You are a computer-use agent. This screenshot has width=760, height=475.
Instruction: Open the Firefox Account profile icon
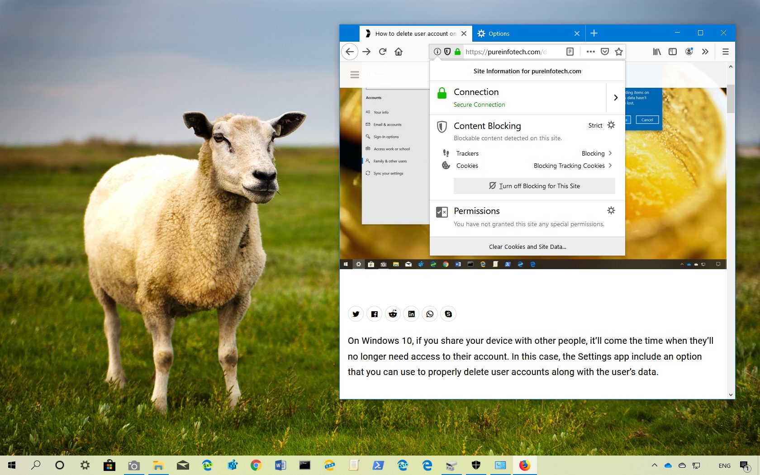689,52
